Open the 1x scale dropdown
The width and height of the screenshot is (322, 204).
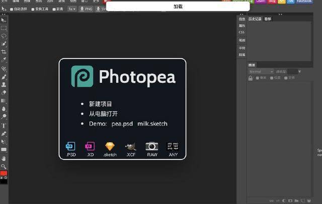(72, 9)
